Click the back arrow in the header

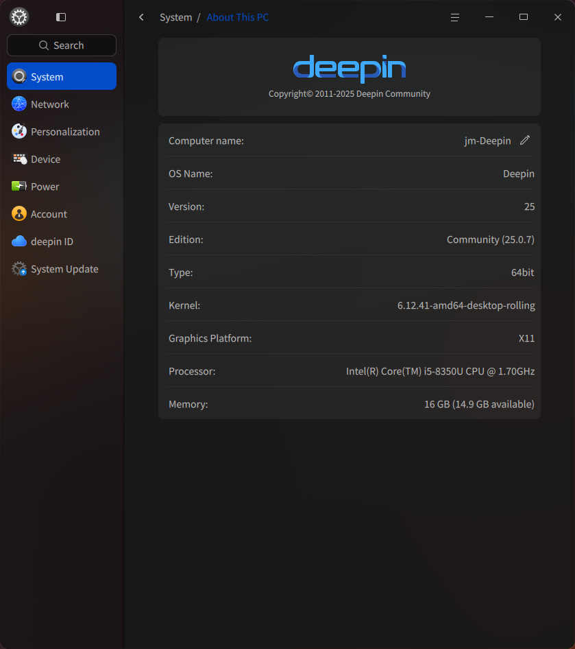(141, 17)
